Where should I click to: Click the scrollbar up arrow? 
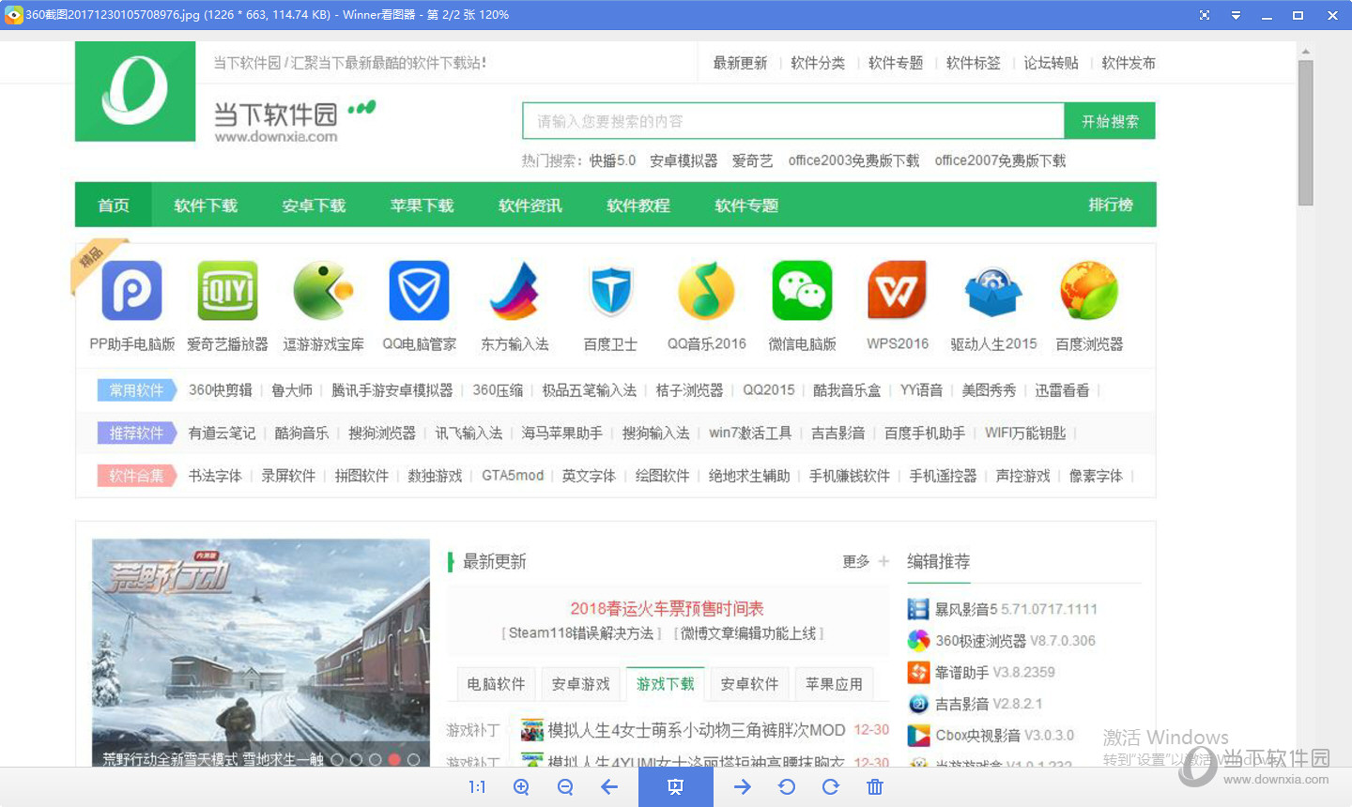[x=1305, y=51]
